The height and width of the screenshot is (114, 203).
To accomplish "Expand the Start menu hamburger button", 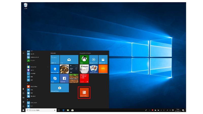I will tap(23, 53).
